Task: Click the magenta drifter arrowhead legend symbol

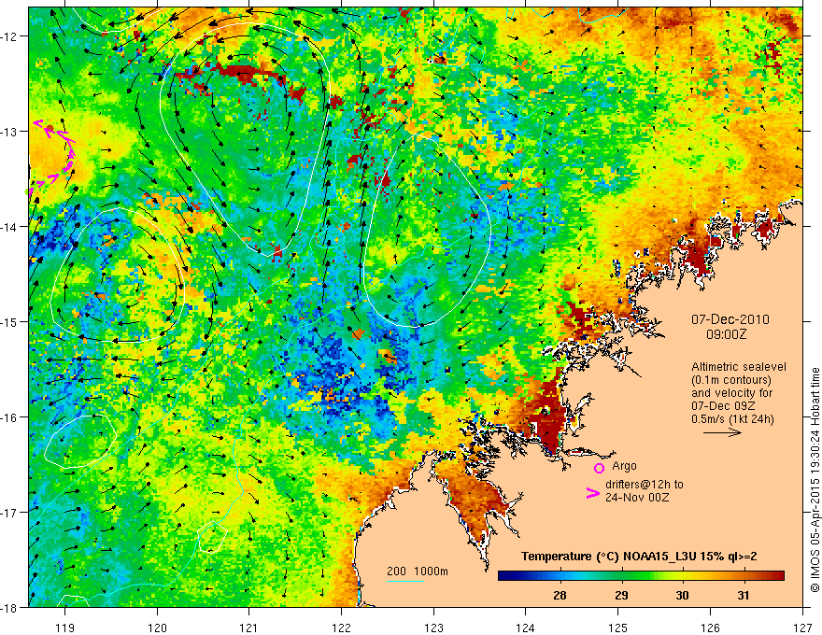Action: pyautogui.click(x=593, y=492)
